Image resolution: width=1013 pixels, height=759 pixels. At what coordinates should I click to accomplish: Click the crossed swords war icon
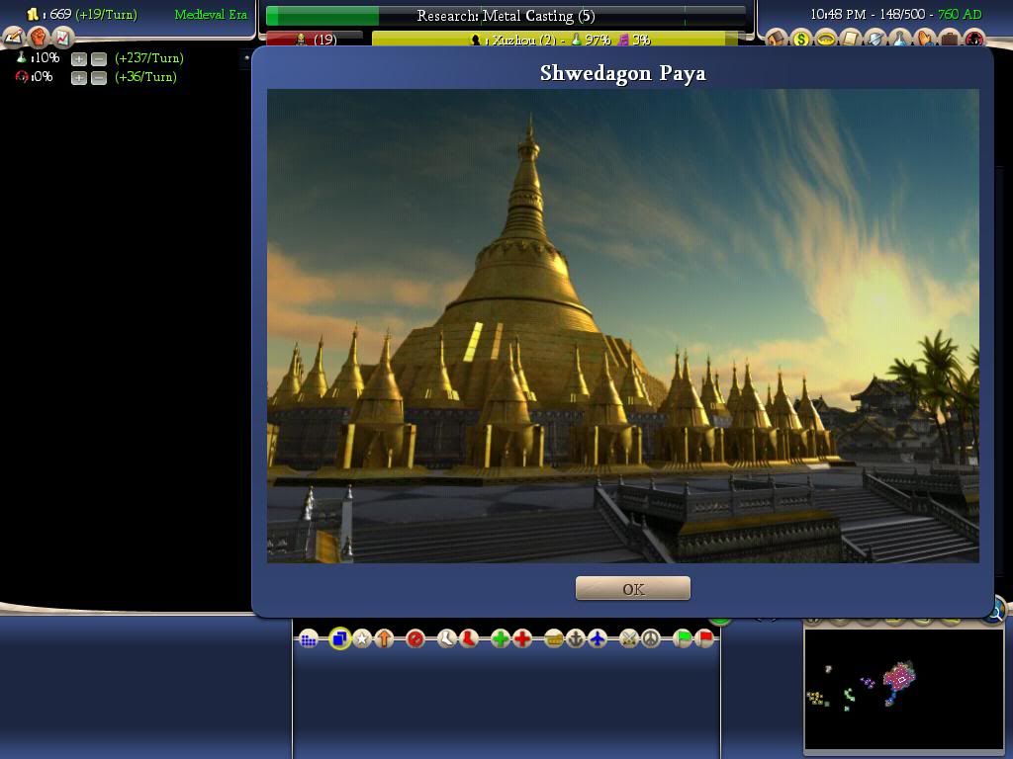[628, 639]
